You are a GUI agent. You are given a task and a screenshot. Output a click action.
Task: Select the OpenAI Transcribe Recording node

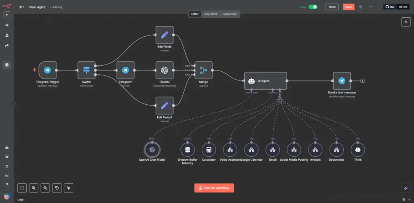[165, 70]
